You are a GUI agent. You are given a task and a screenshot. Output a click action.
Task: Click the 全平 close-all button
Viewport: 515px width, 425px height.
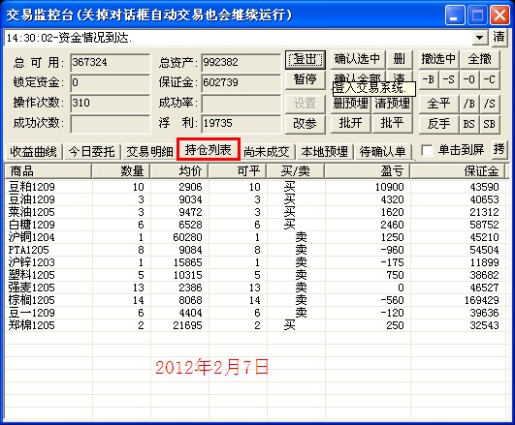tap(438, 104)
